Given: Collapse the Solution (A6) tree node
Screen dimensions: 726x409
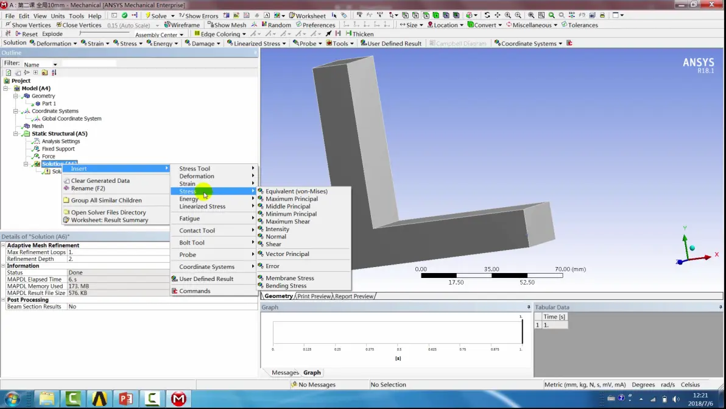Looking at the screenshot, I should point(26,164).
